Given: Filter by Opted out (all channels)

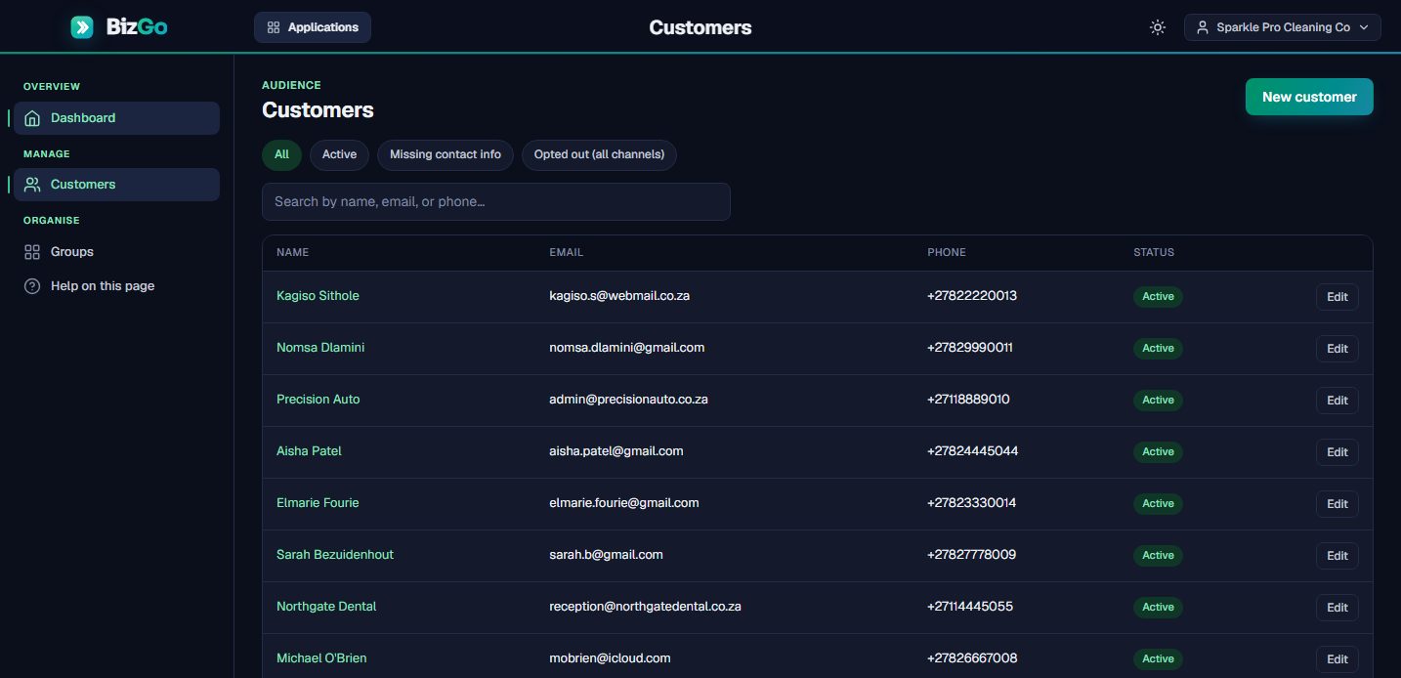Looking at the screenshot, I should pos(599,154).
